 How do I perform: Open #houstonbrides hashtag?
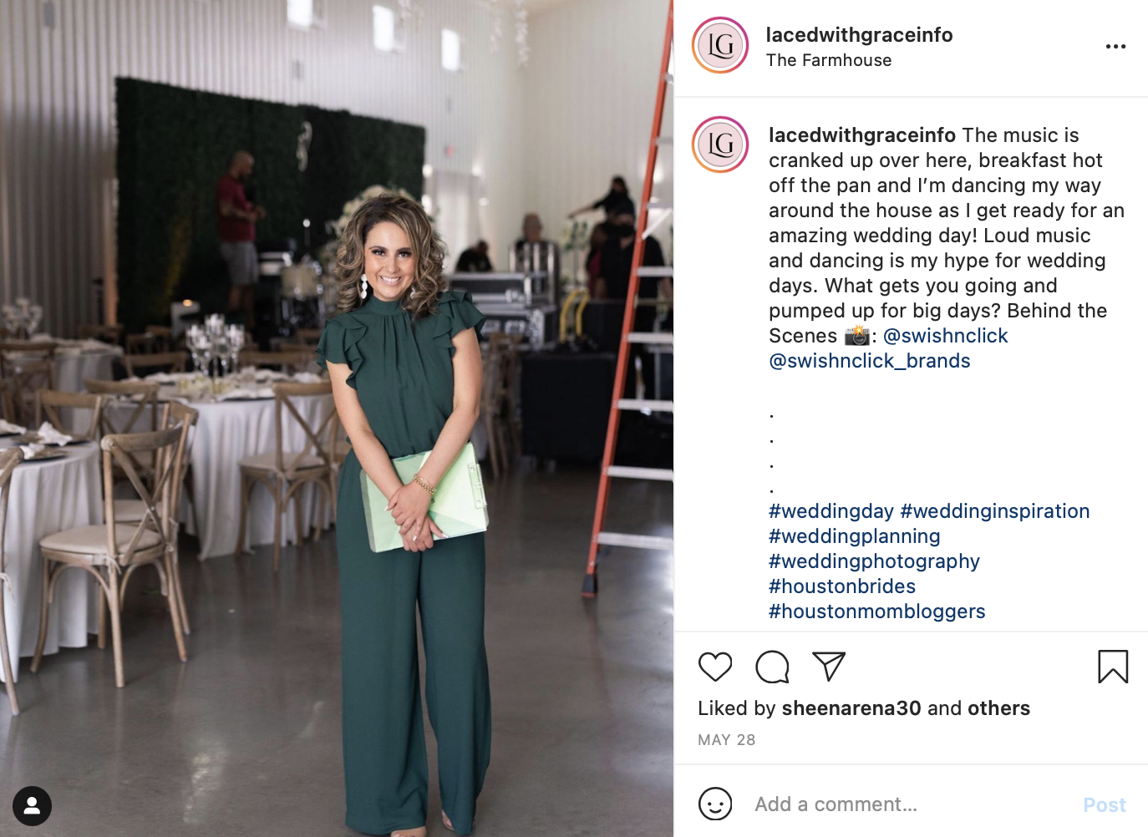click(842, 586)
